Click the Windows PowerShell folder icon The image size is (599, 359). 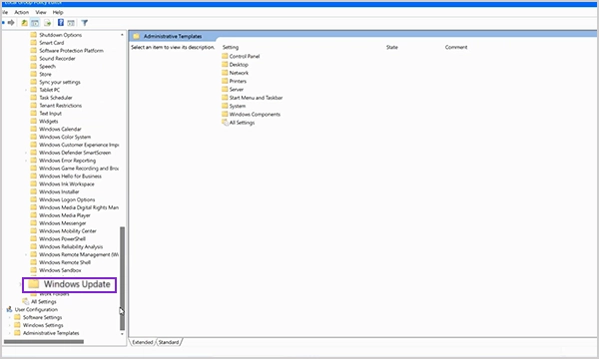click(34, 238)
